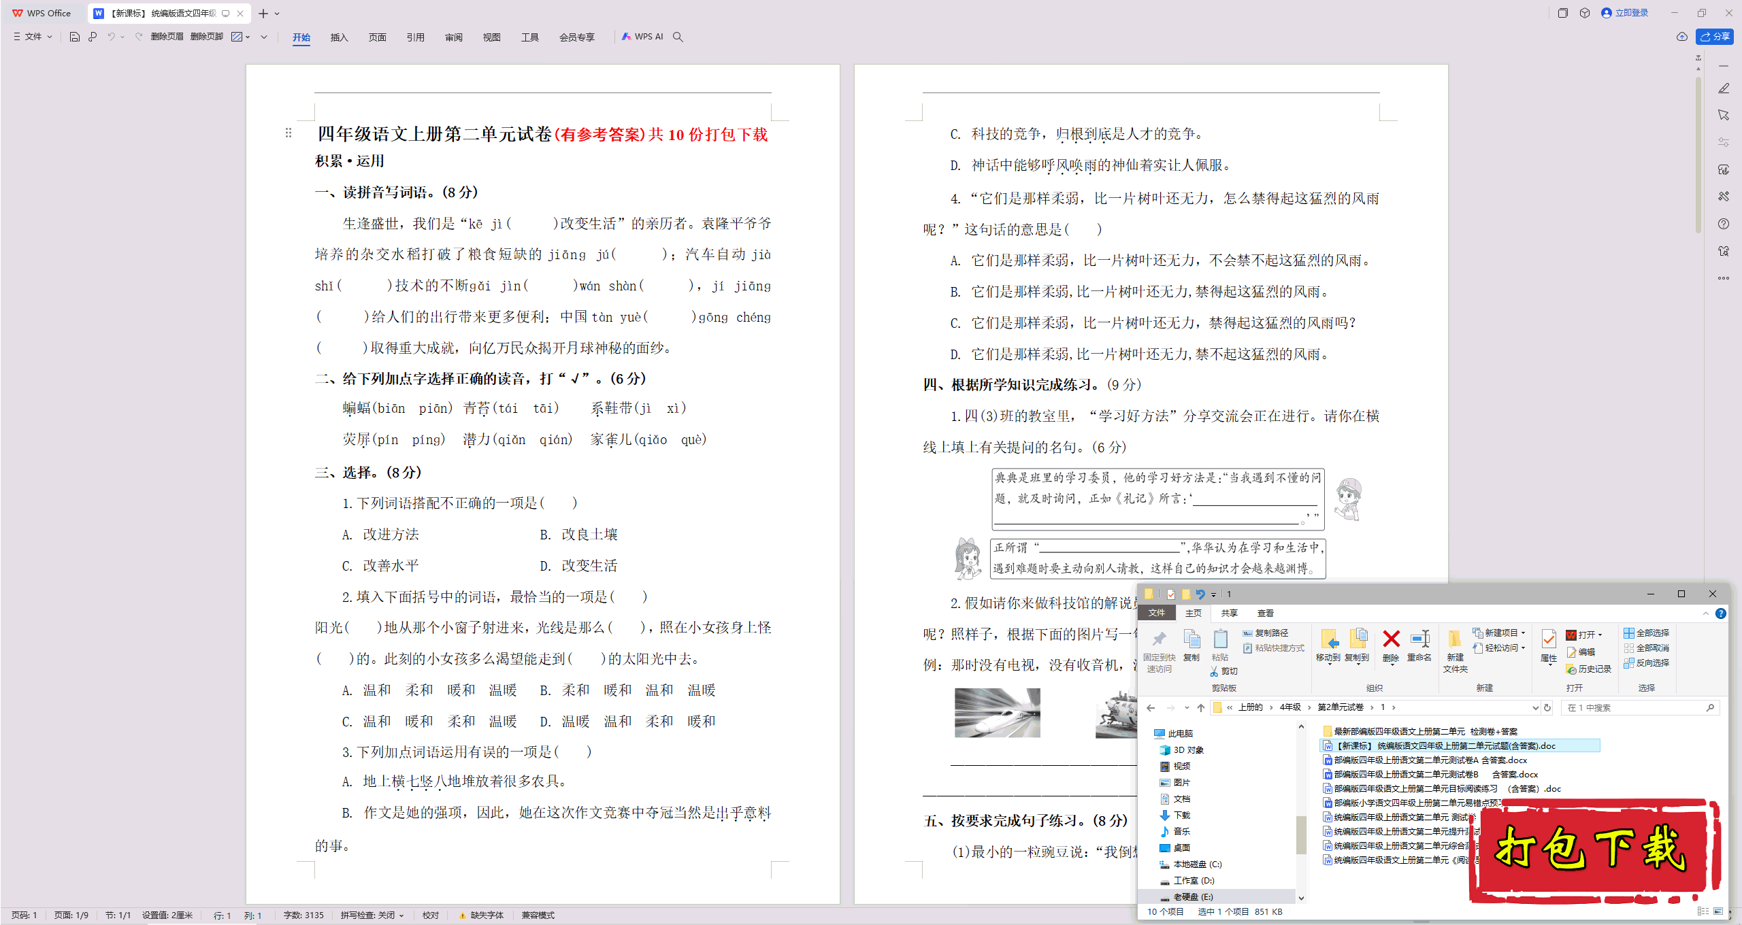Open the 引用 tab in WPS
The image size is (1742, 925).
[x=416, y=37]
